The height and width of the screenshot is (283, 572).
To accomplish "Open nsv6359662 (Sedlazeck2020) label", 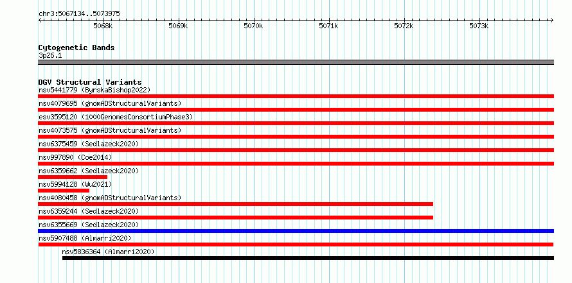I will pos(89,171).
